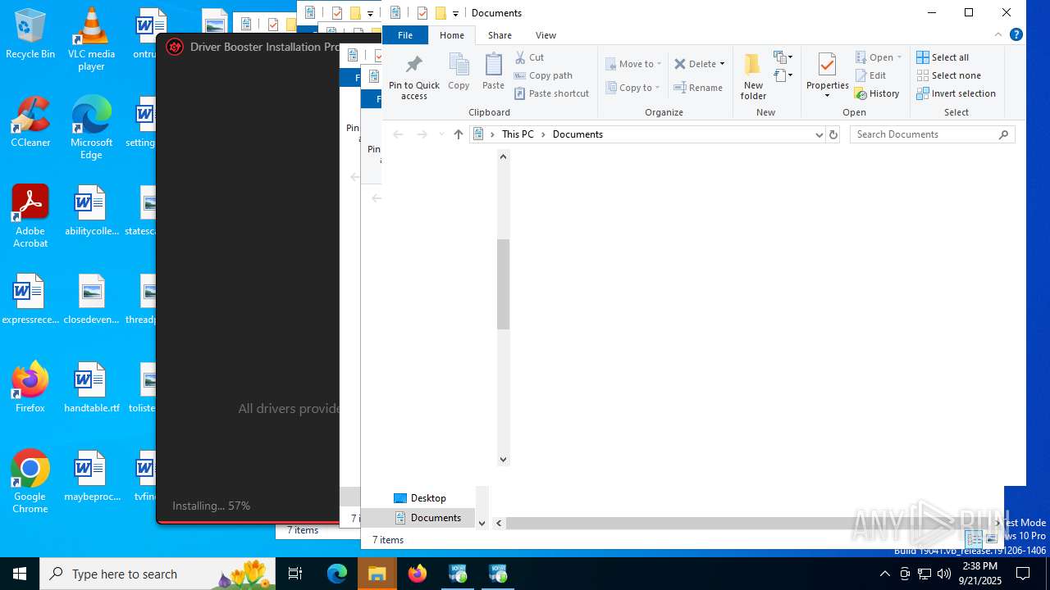This screenshot has width=1050, height=590.
Task: Show hidden system tray icons
Action: click(884, 574)
